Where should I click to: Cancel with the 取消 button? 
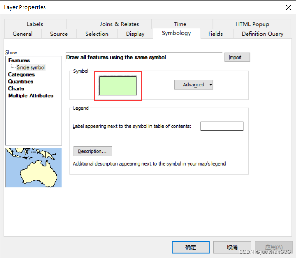[x=232, y=247]
